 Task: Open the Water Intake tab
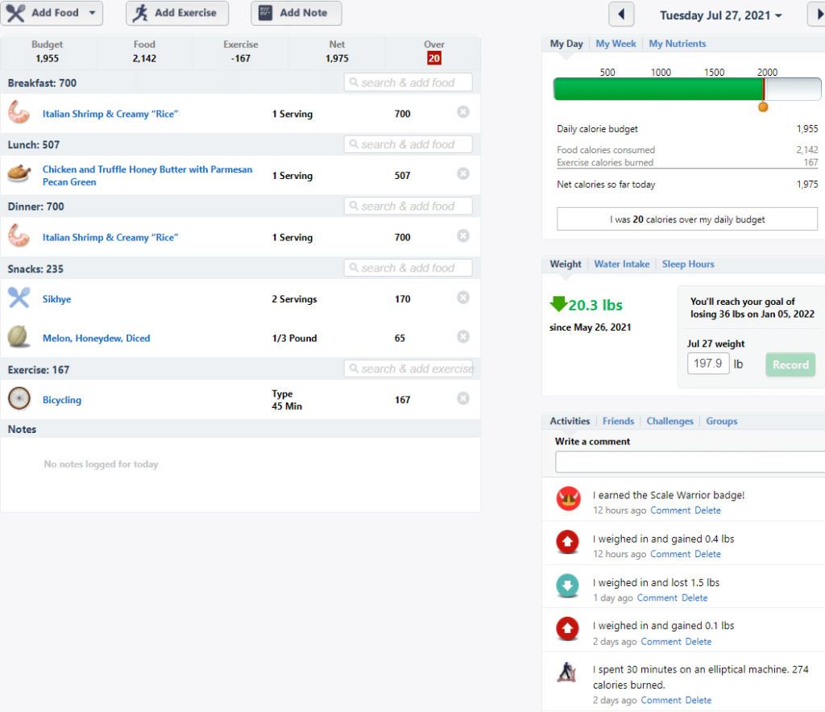click(x=621, y=264)
